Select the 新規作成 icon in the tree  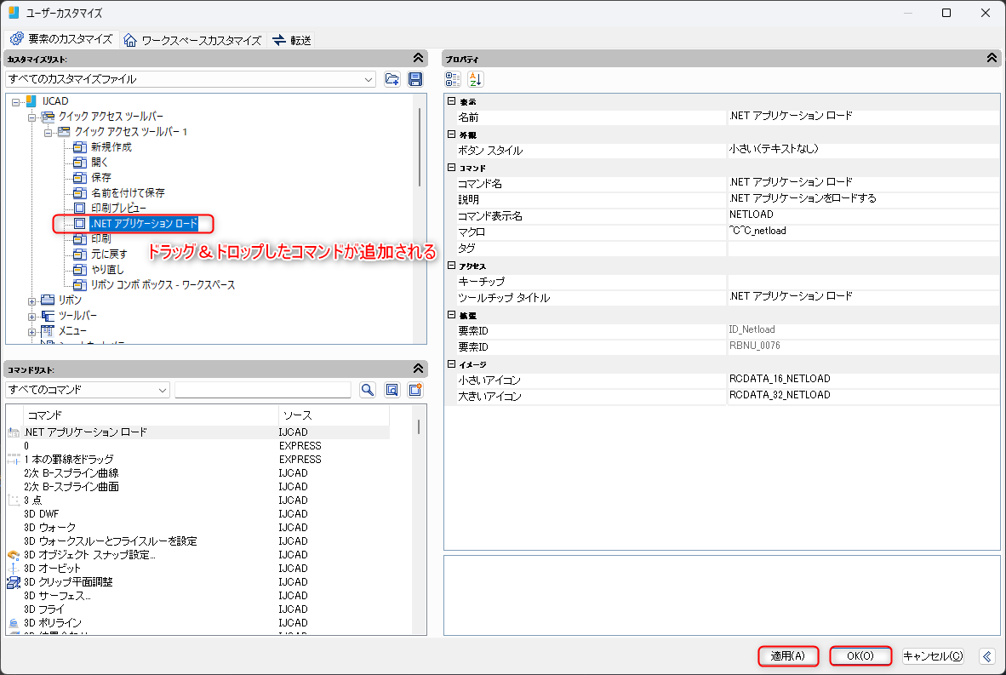click(x=79, y=147)
